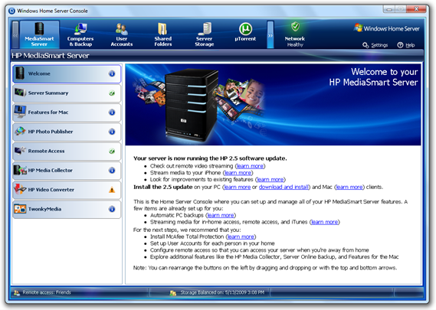Minimize the Windows Home Server Console window
436x310 pixels.
(389, 9)
